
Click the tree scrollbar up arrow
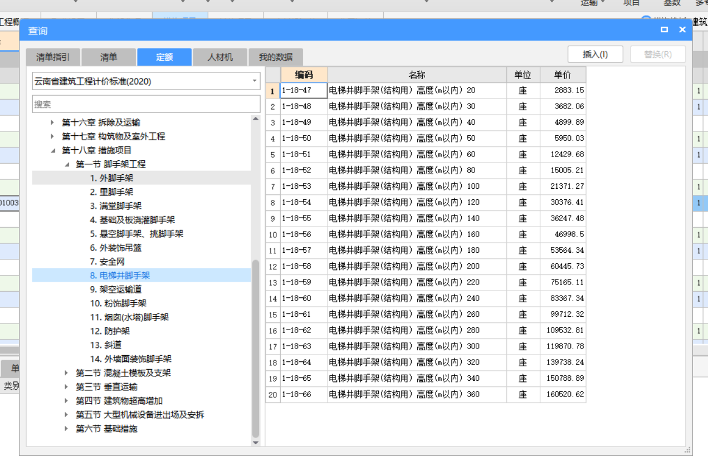click(x=256, y=119)
